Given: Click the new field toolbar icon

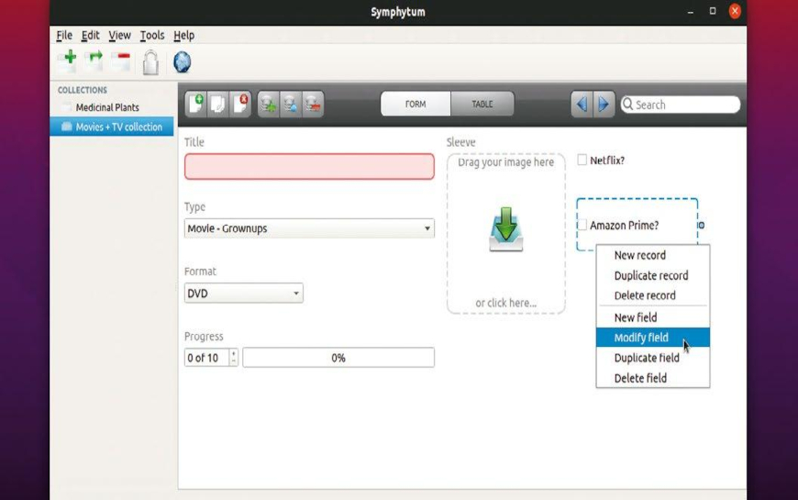Looking at the screenshot, I should [x=268, y=104].
